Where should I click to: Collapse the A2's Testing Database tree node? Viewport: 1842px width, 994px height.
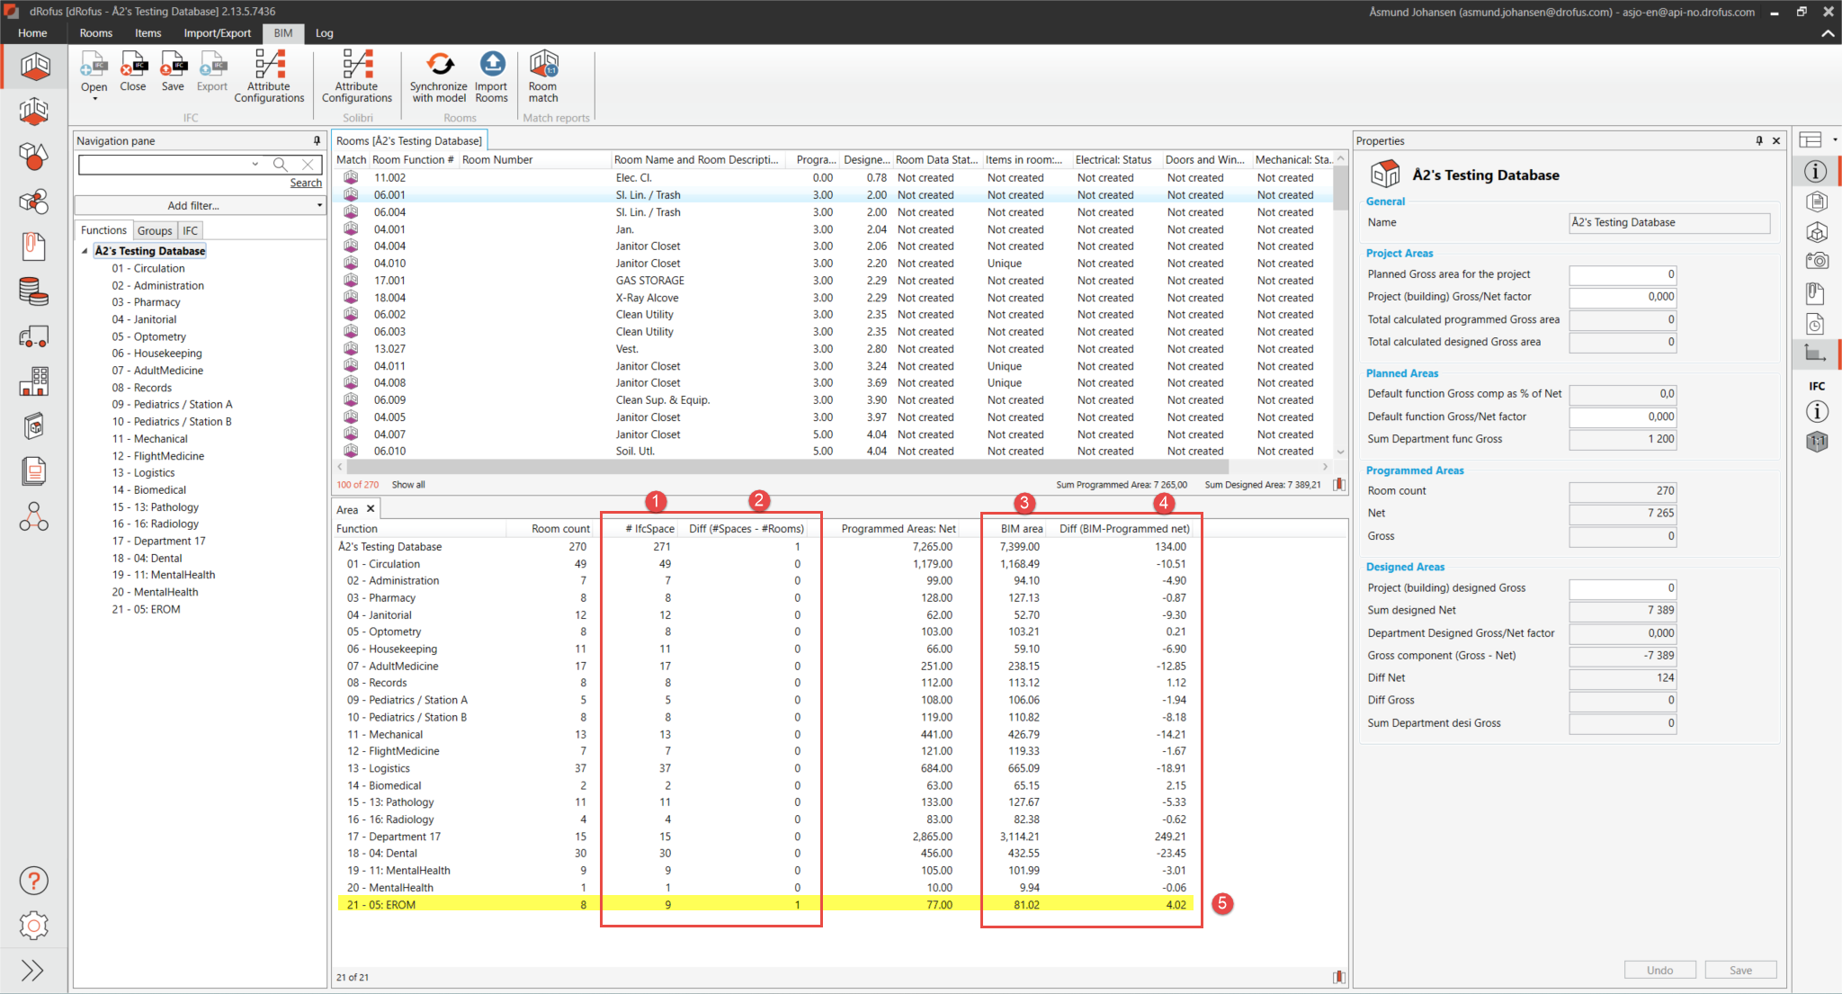[x=85, y=251]
